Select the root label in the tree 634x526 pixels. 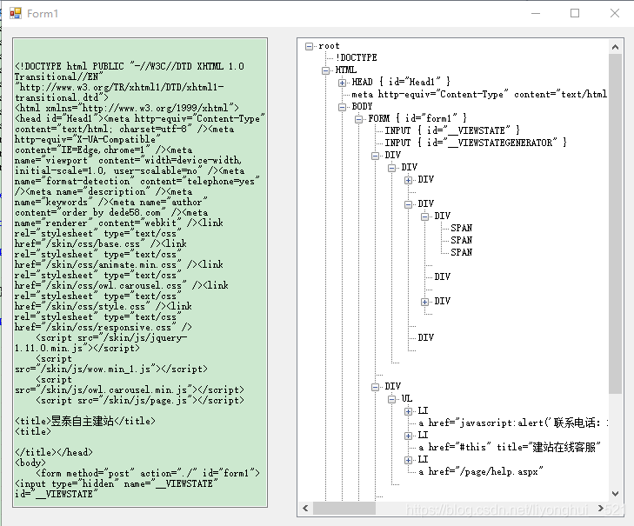click(329, 46)
